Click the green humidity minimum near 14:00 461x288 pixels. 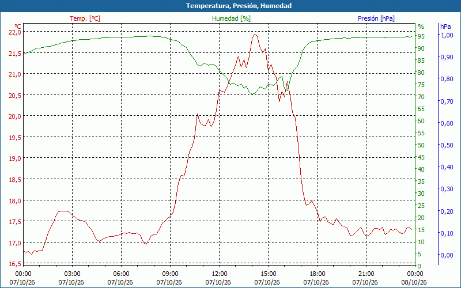pos(252,94)
